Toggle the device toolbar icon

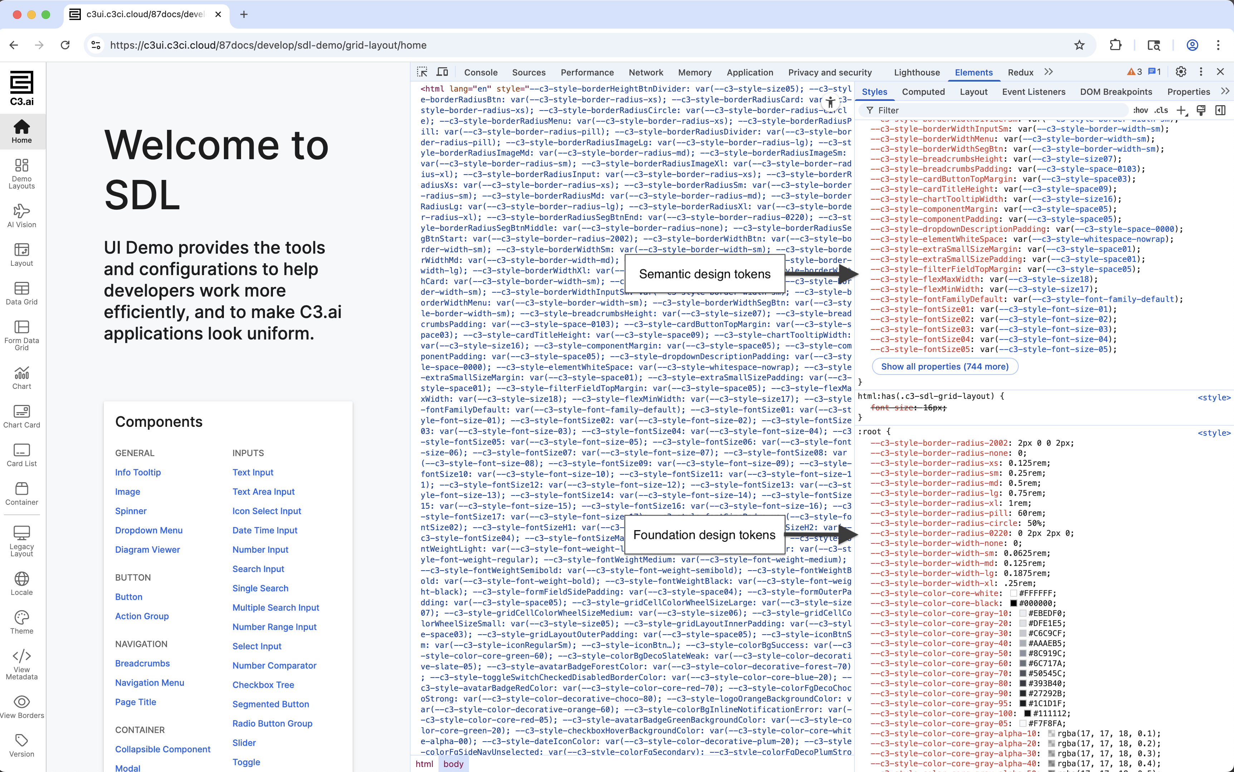click(x=442, y=72)
